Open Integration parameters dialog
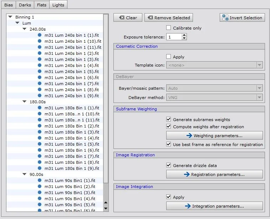Image resolution: width=270 pixels, height=219 pixels. (x=214, y=206)
